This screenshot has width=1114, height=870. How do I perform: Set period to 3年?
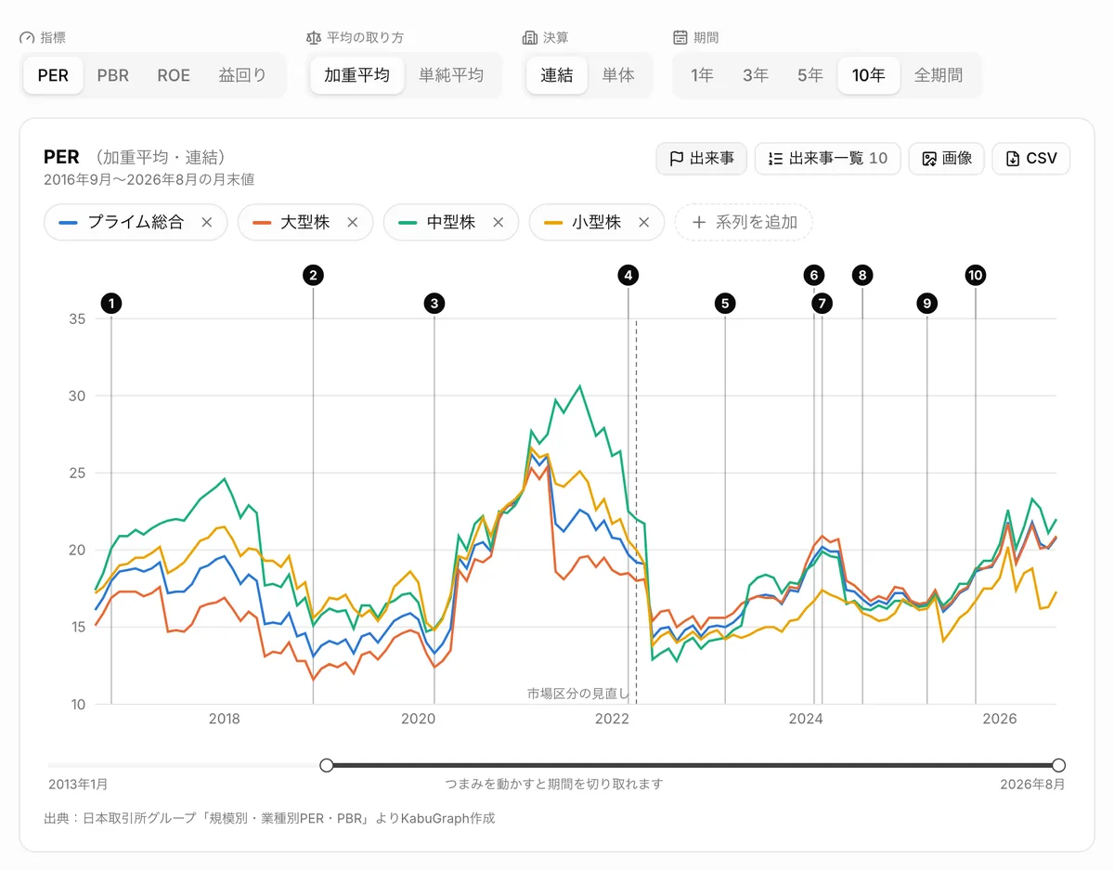756,75
